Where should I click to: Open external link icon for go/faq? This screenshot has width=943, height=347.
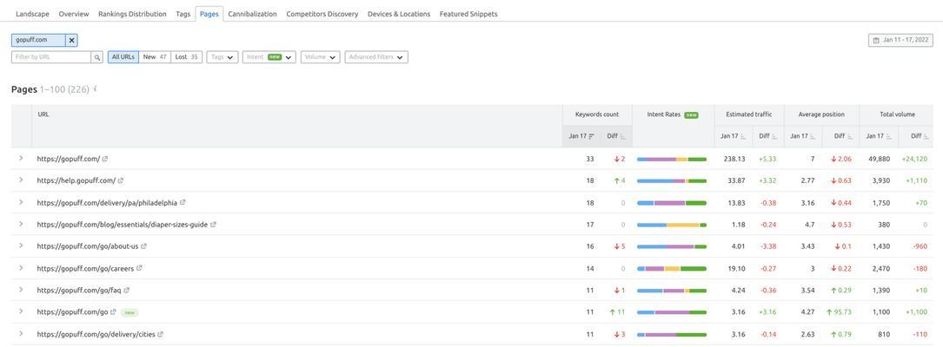click(126, 290)
